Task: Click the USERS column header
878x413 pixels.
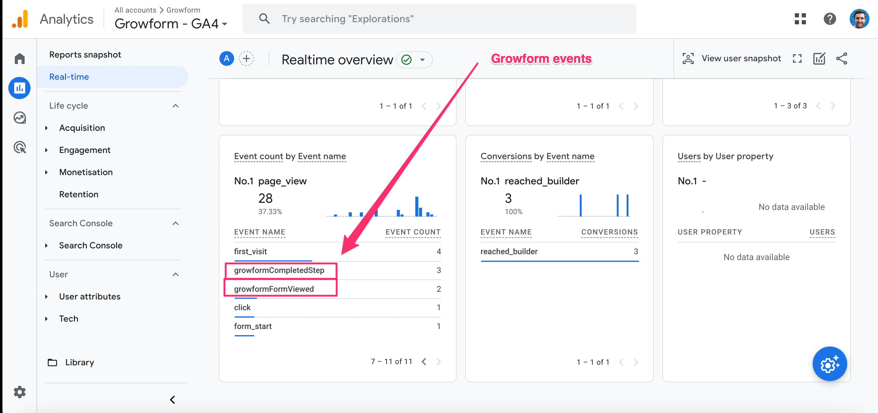Action: click(822, 232)
